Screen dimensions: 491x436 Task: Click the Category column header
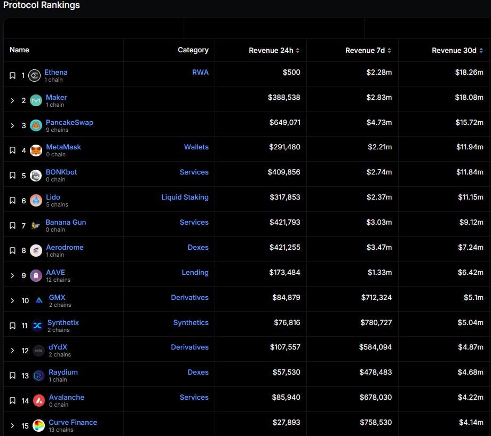coord(193,50)
